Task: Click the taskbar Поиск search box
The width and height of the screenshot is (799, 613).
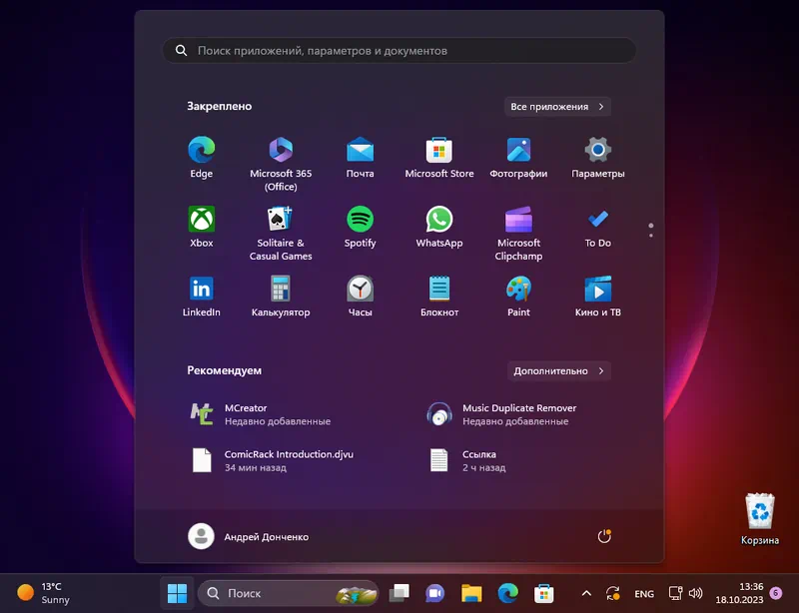Action: [x=289, y=593]
